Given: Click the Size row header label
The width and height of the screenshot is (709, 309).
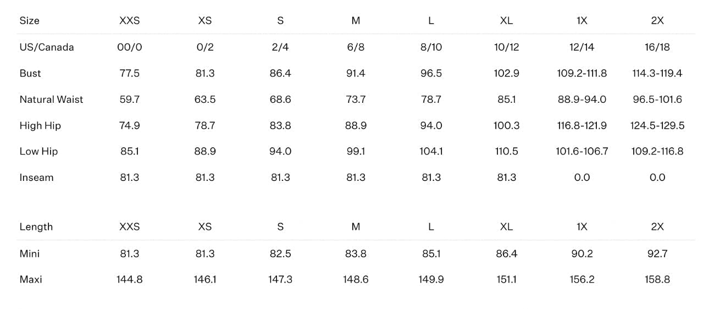Looking at the screenshot, I should point(30,21).
